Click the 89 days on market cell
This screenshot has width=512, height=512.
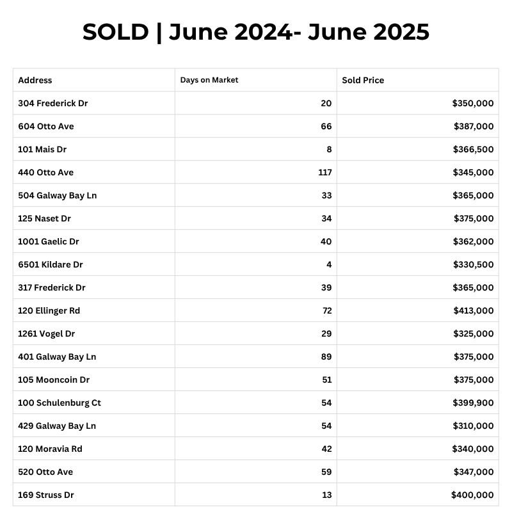tap(326, 356)
